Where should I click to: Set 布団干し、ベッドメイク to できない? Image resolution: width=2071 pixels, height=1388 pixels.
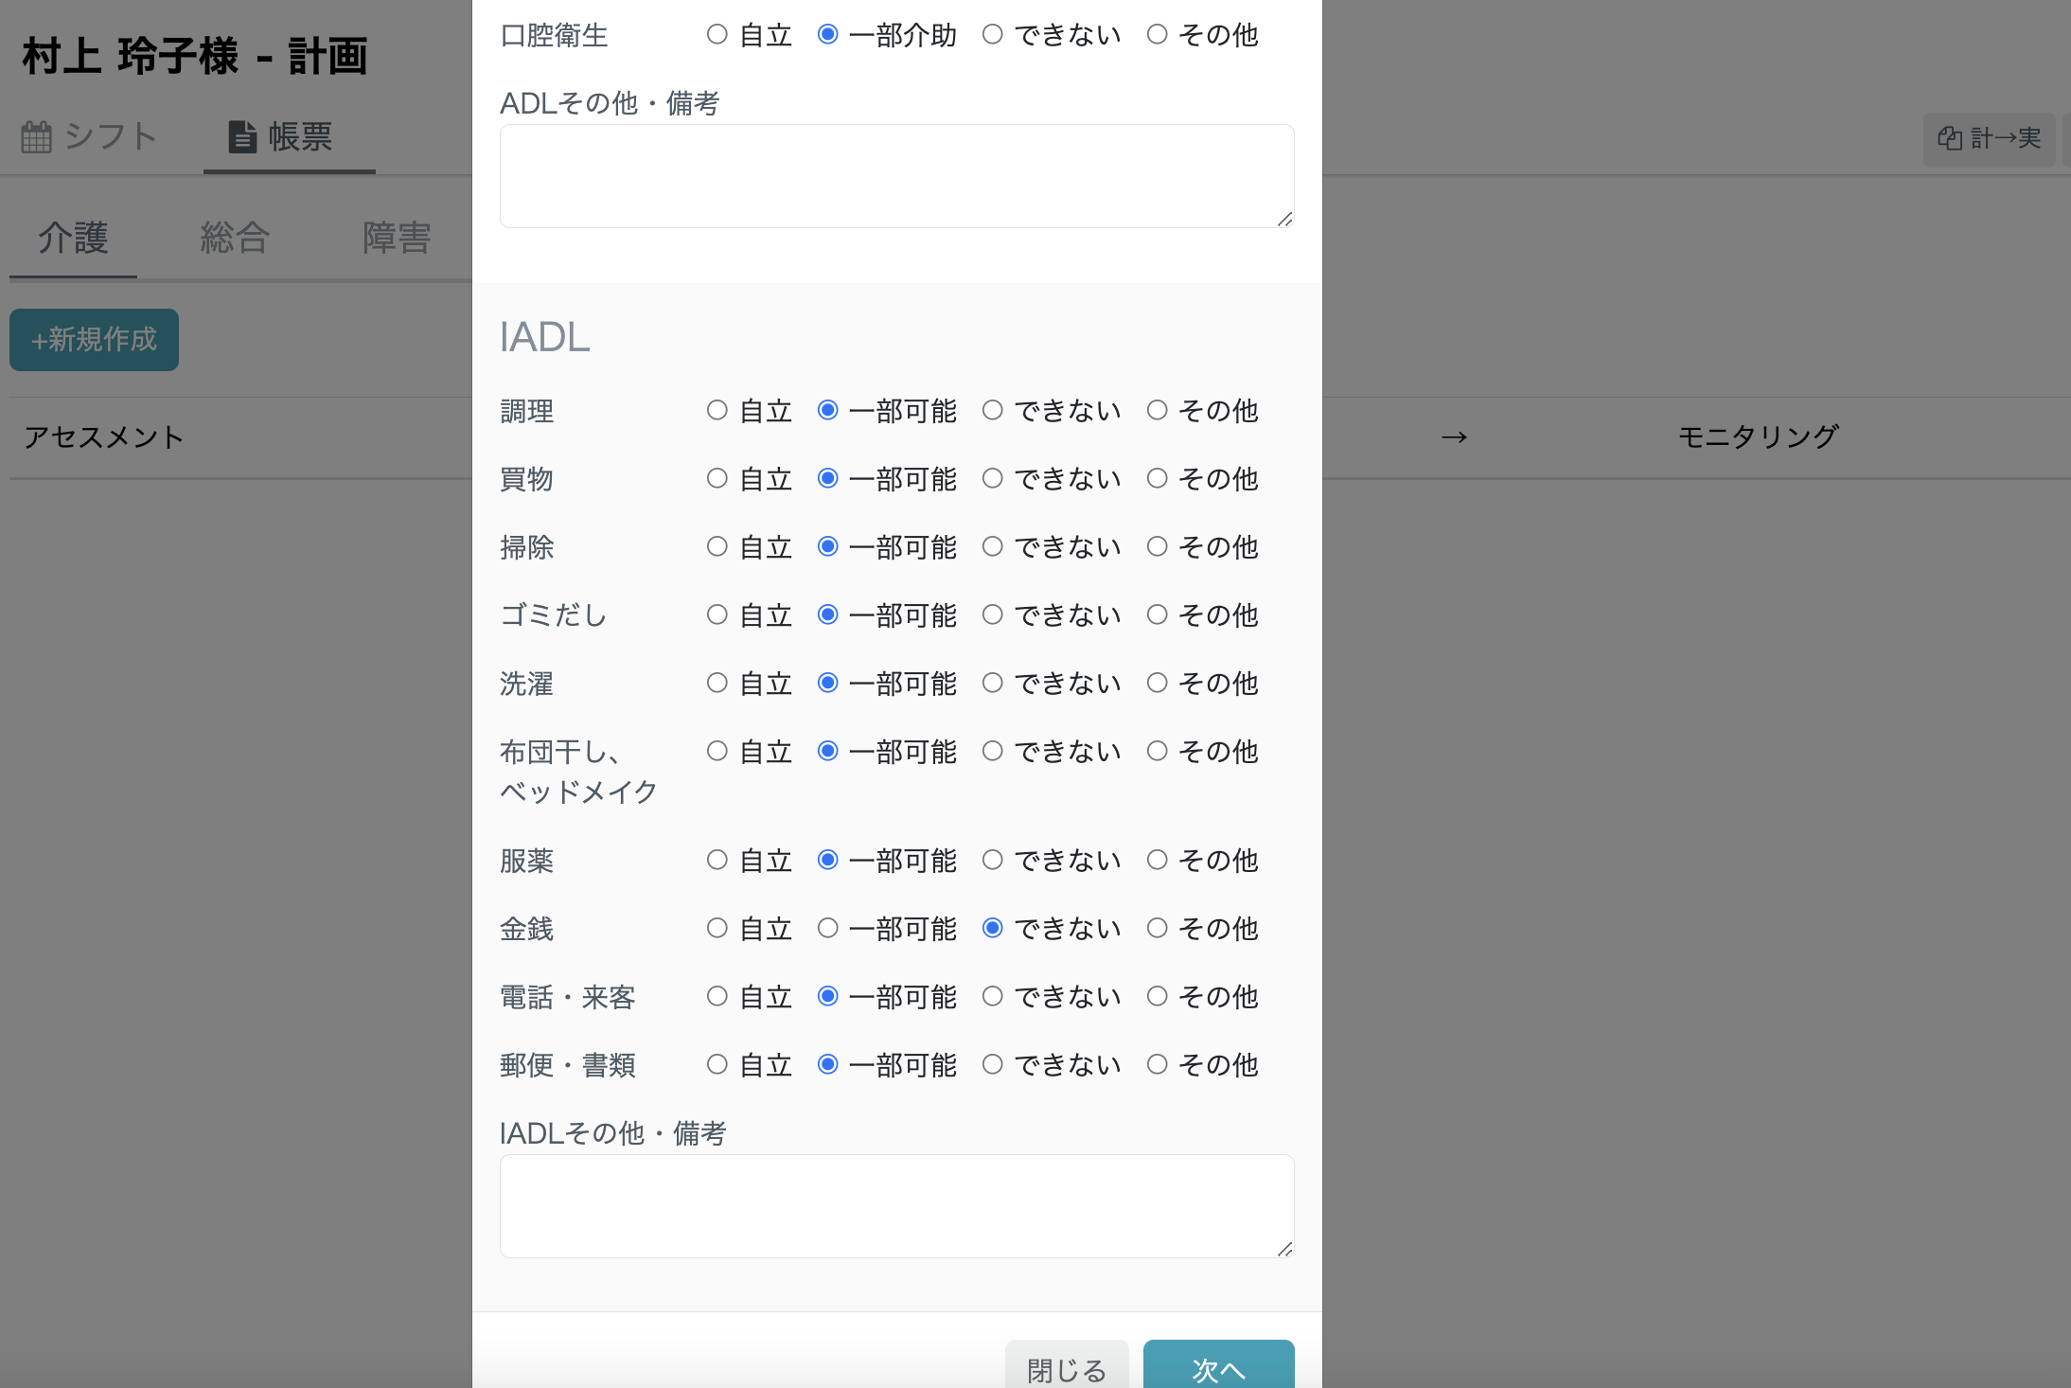coord(992,751)
